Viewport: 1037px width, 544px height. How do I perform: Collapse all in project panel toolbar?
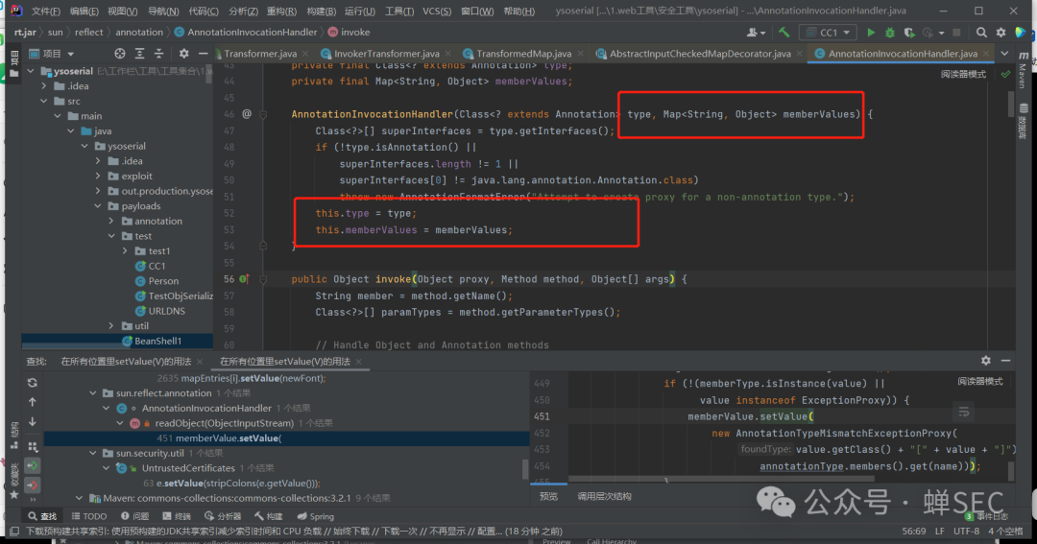[x=158, y=54]
